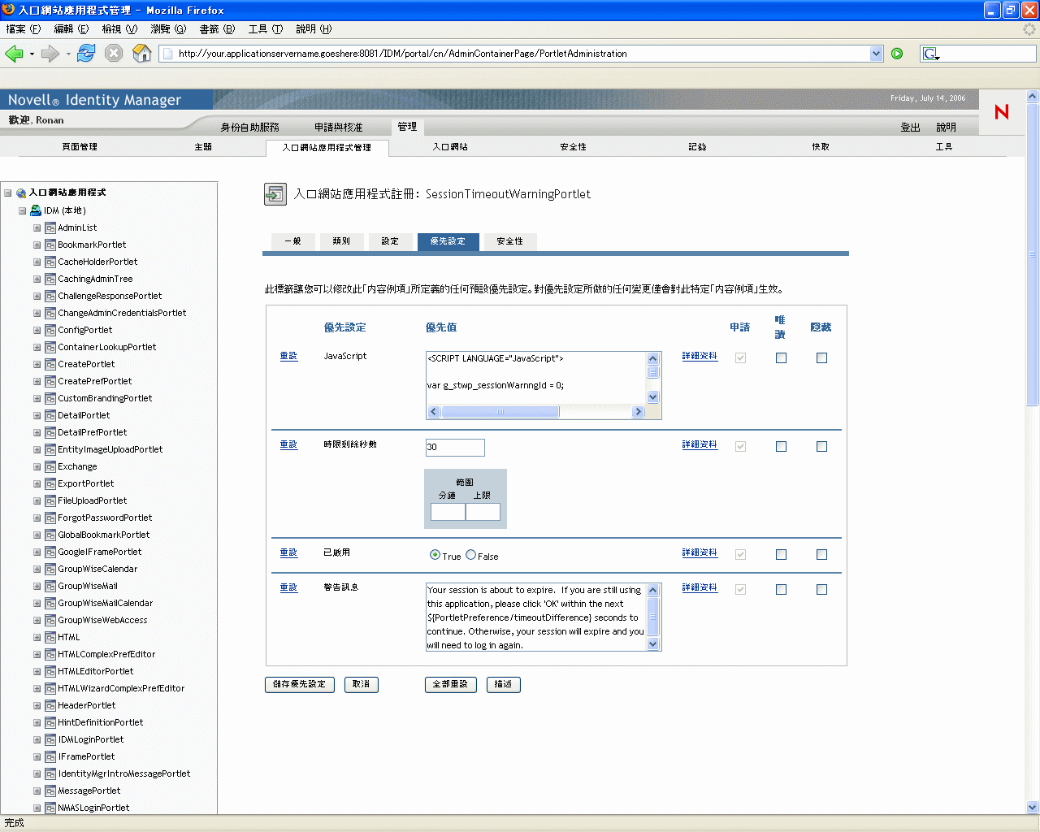Click the 儲存優先設定 button
Screen dimensions: 1040x832
click(300, 684)
